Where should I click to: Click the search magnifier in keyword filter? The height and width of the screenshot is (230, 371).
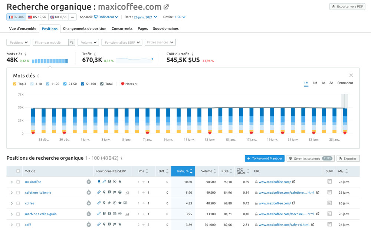click(72, 43)
